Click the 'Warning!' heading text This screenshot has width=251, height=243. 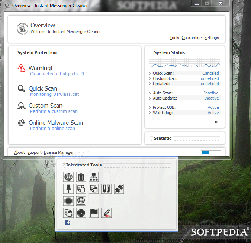click(x=41, y=68)
